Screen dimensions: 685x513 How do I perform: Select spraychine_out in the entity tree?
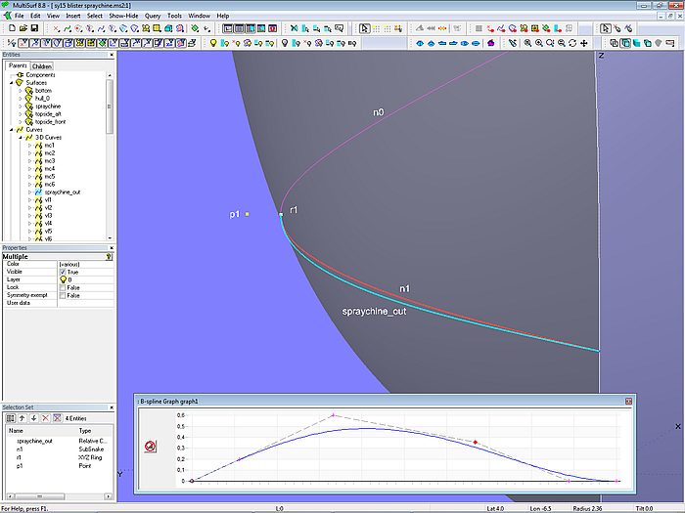62,192
